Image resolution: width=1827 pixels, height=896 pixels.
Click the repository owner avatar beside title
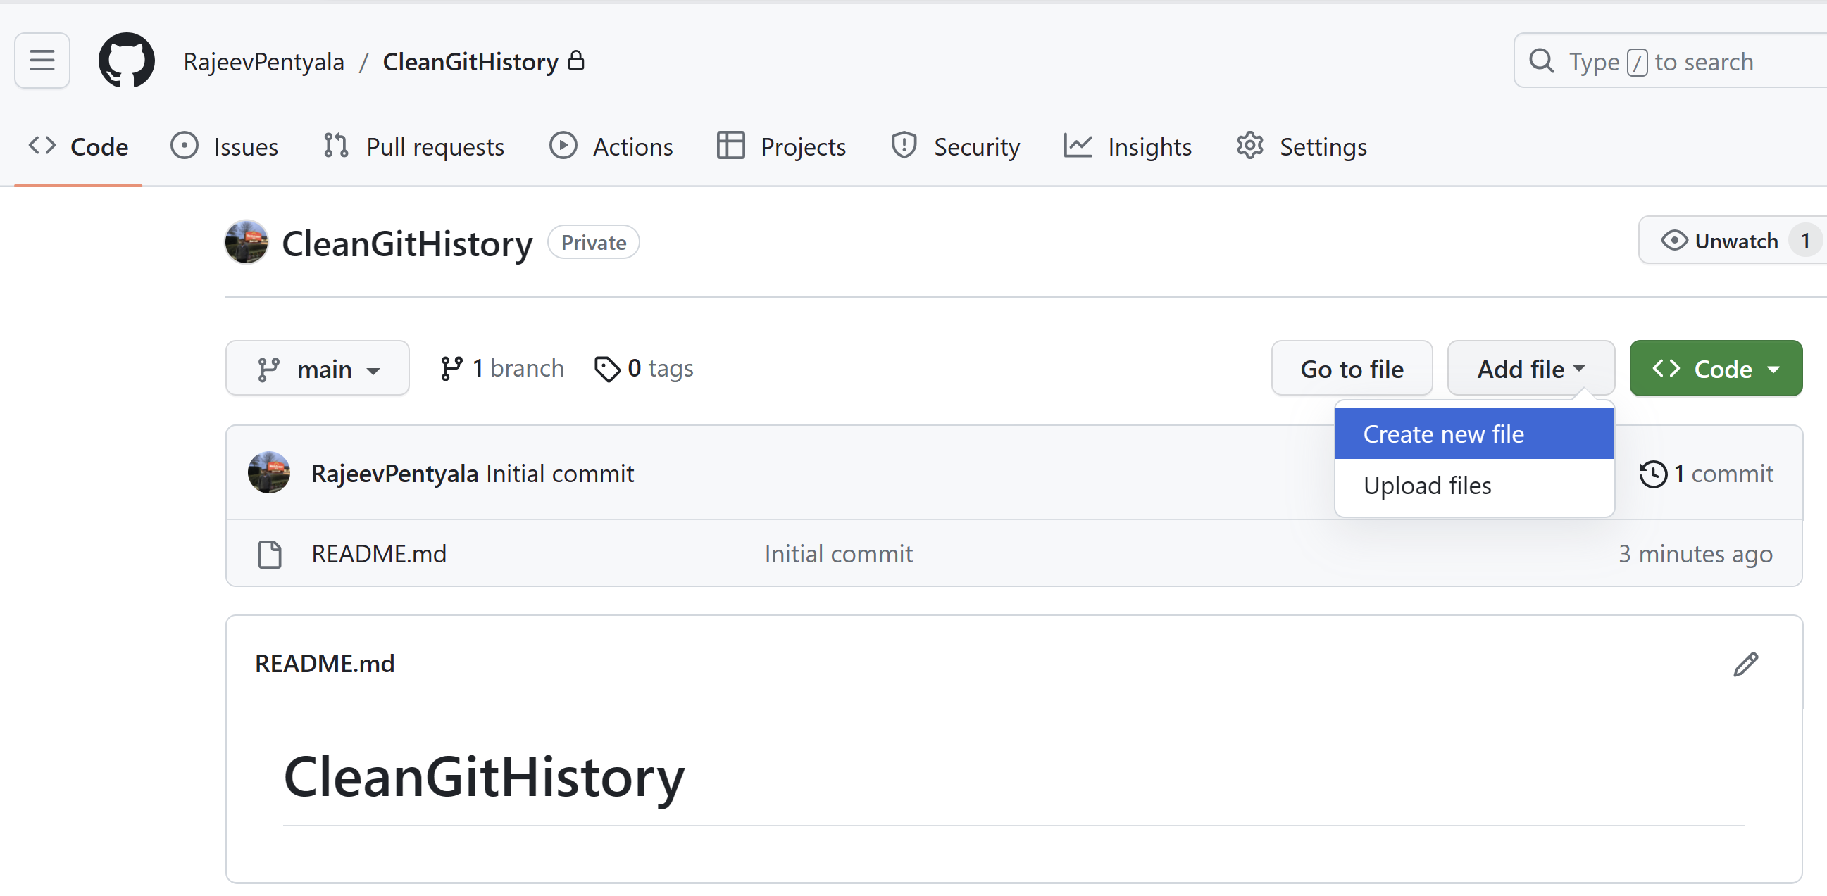(x=246, y=242)
